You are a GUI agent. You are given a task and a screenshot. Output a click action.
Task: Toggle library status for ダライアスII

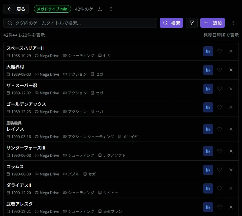208,188
